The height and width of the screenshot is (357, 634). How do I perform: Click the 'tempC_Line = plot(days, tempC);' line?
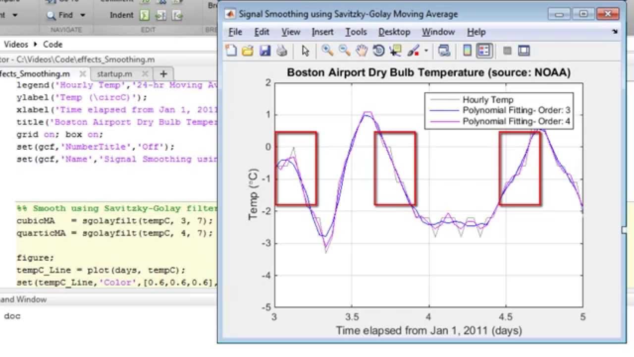point(101,270)
